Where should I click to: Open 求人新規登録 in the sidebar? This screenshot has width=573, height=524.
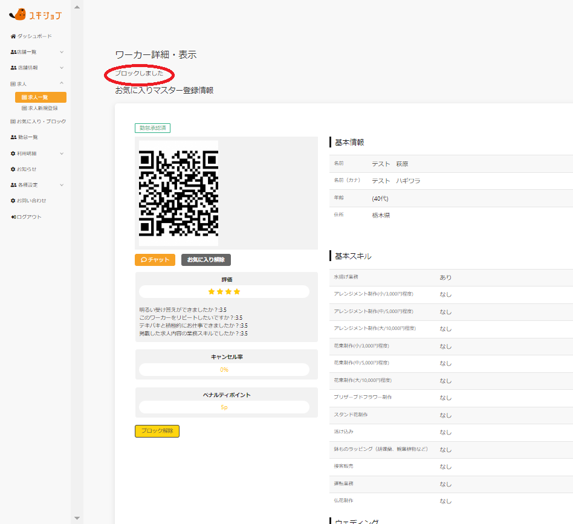coord(40,108)
